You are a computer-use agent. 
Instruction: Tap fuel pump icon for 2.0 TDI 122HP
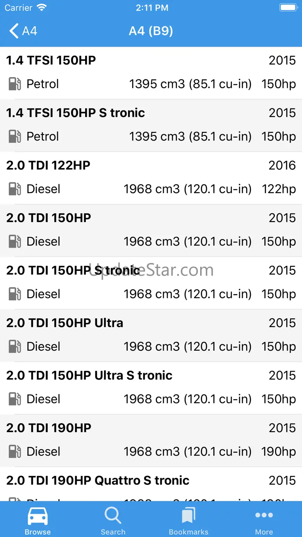coord(15,189)
